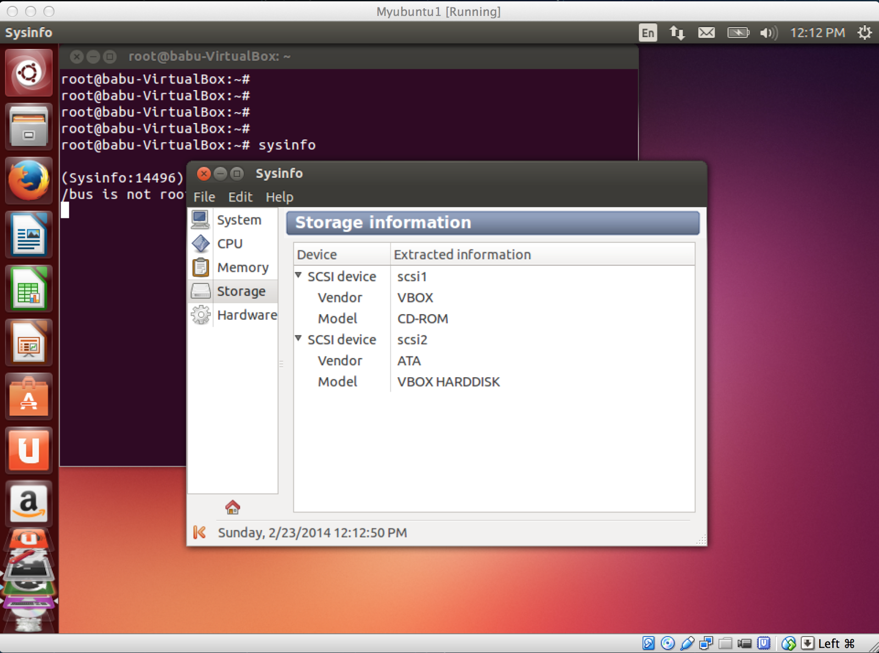Collapse the scsi1 SCSI device entry
Screen dimensions: 879x653
point(298,276)
